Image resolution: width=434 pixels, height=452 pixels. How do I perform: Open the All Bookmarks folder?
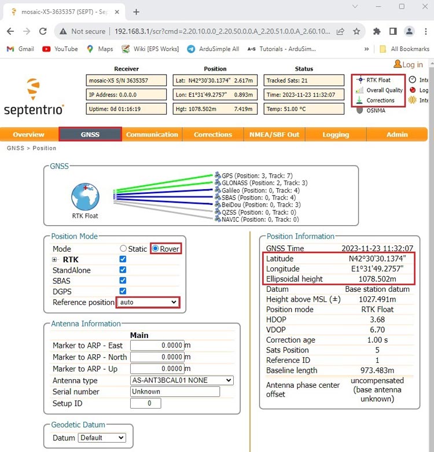coord(404,49)
